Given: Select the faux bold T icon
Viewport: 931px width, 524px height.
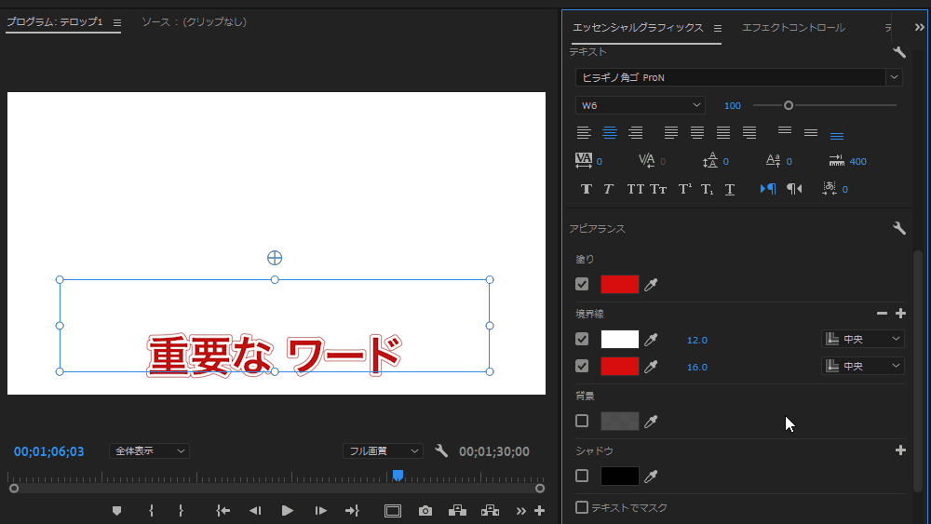Looking at the screenshot, I should 586,189.
